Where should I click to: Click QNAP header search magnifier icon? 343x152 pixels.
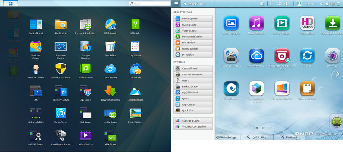[x=321, y=4]
